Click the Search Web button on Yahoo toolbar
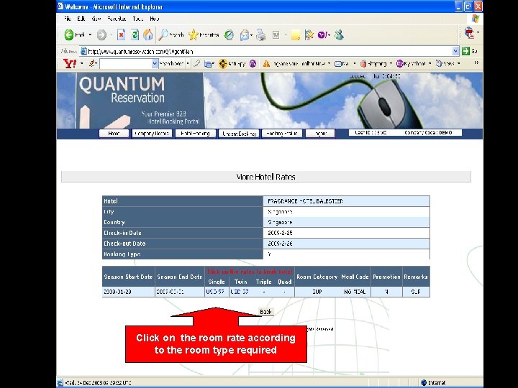518x388 pixels. click(171, 64)
